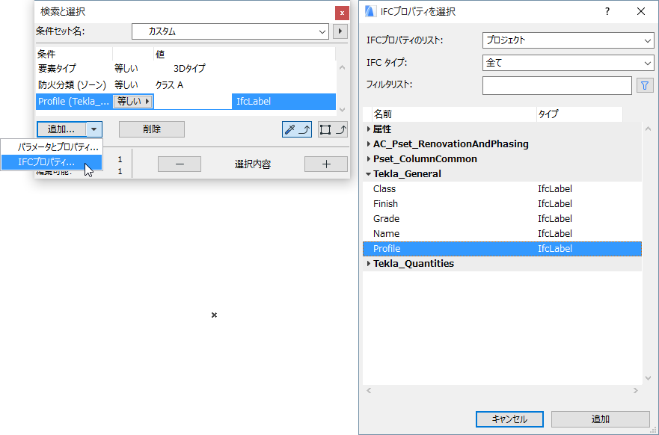Choose パラメータとプロパティ... menu item

point(52,147)
